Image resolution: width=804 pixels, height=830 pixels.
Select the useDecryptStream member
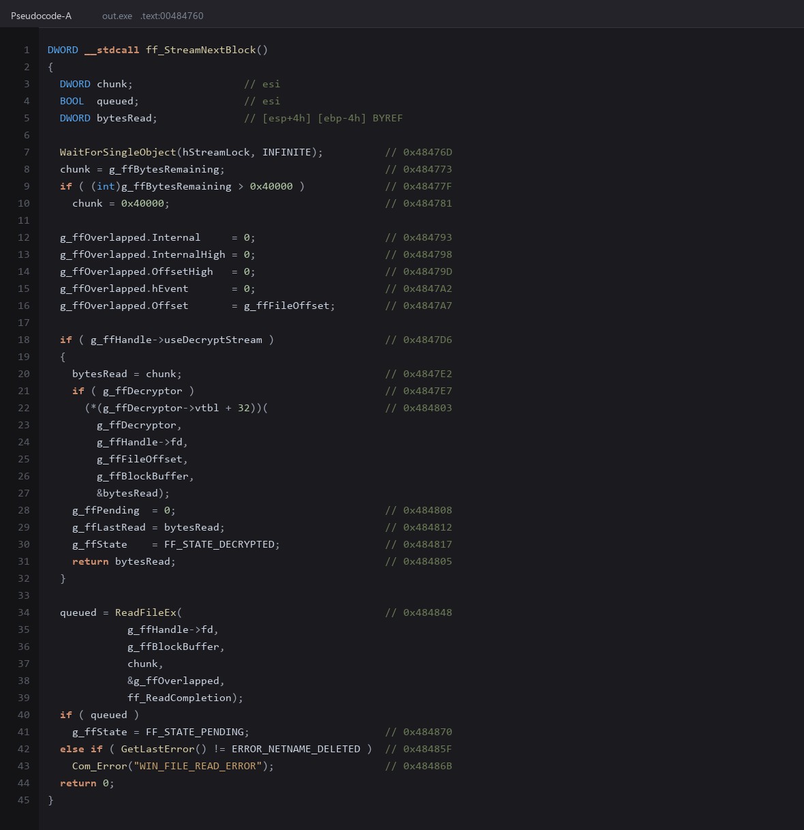pyautogui.click(x=213, y=340)
